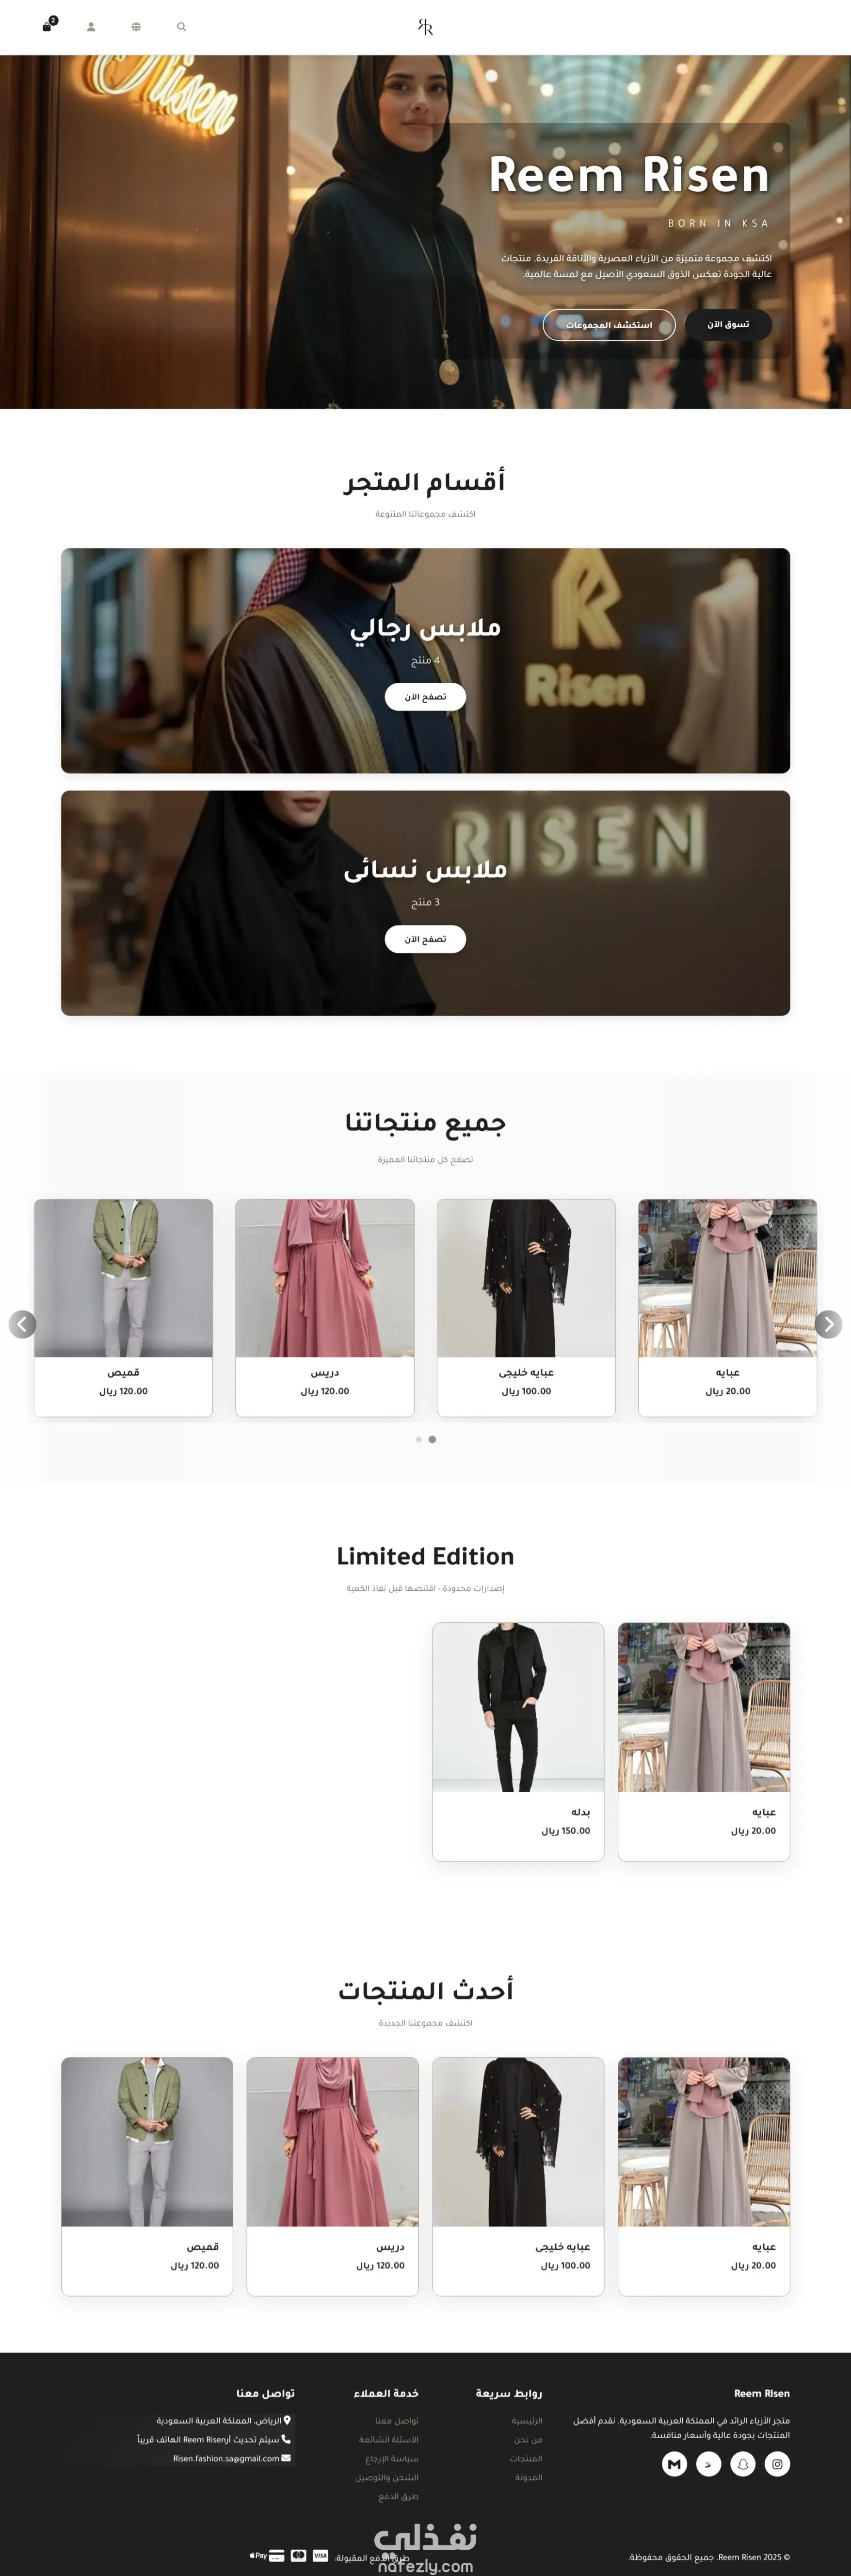Open the بدله jacket product in Limited Edition
Screen dimensions: 851x2576
tap(518, 1741)
